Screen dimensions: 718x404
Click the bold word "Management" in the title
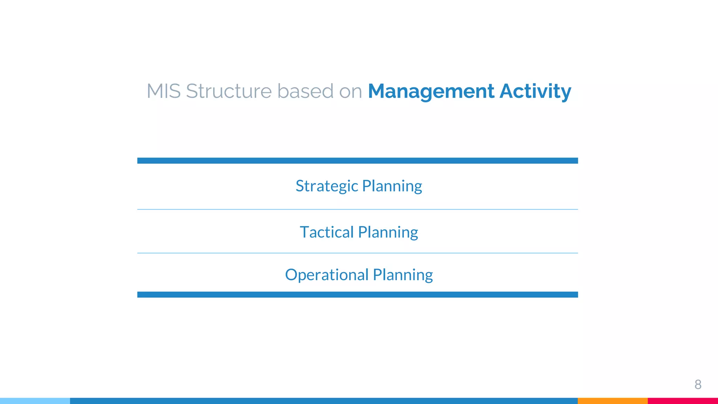click(432, 91)
